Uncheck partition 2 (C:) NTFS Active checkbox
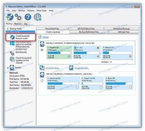Screen dimensions: 145x131 point(98,56)
